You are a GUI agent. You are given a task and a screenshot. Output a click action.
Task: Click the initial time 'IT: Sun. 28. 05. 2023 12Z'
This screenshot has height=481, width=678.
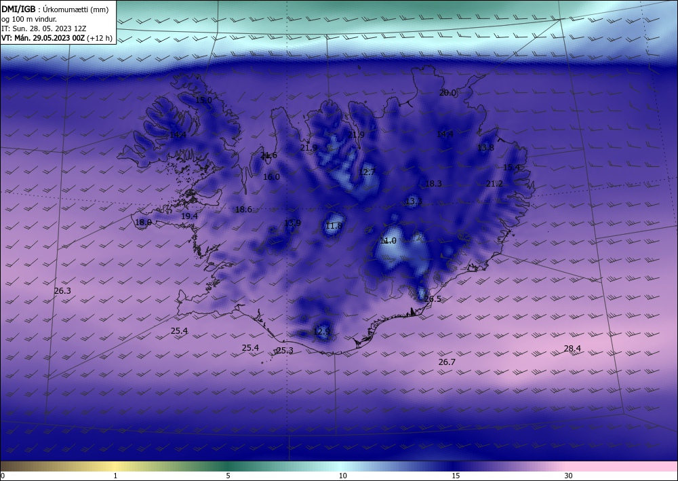pos(43,28)
